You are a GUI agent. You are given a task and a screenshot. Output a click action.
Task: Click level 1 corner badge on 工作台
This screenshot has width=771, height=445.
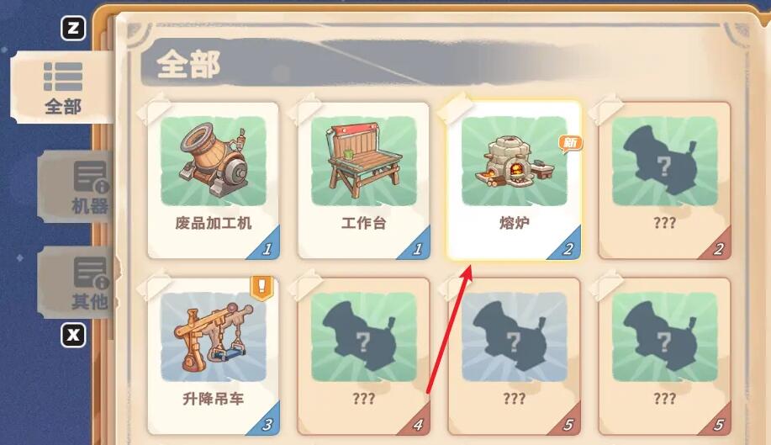(x=416, y=247)
